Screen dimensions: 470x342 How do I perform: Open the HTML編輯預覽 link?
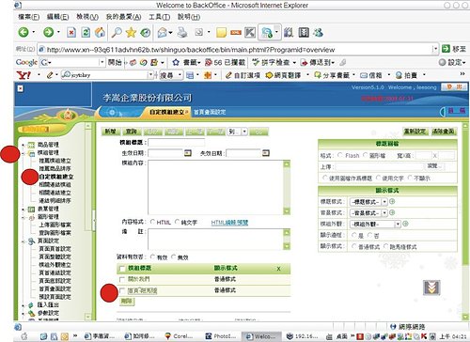pyautogui.click(x=229, y=223)
